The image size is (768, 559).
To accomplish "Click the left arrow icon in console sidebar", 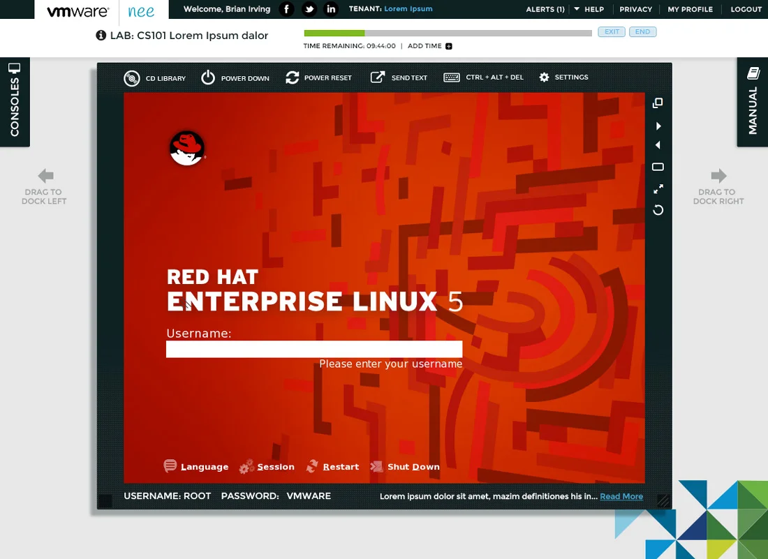I will click(x=658, y=145).
